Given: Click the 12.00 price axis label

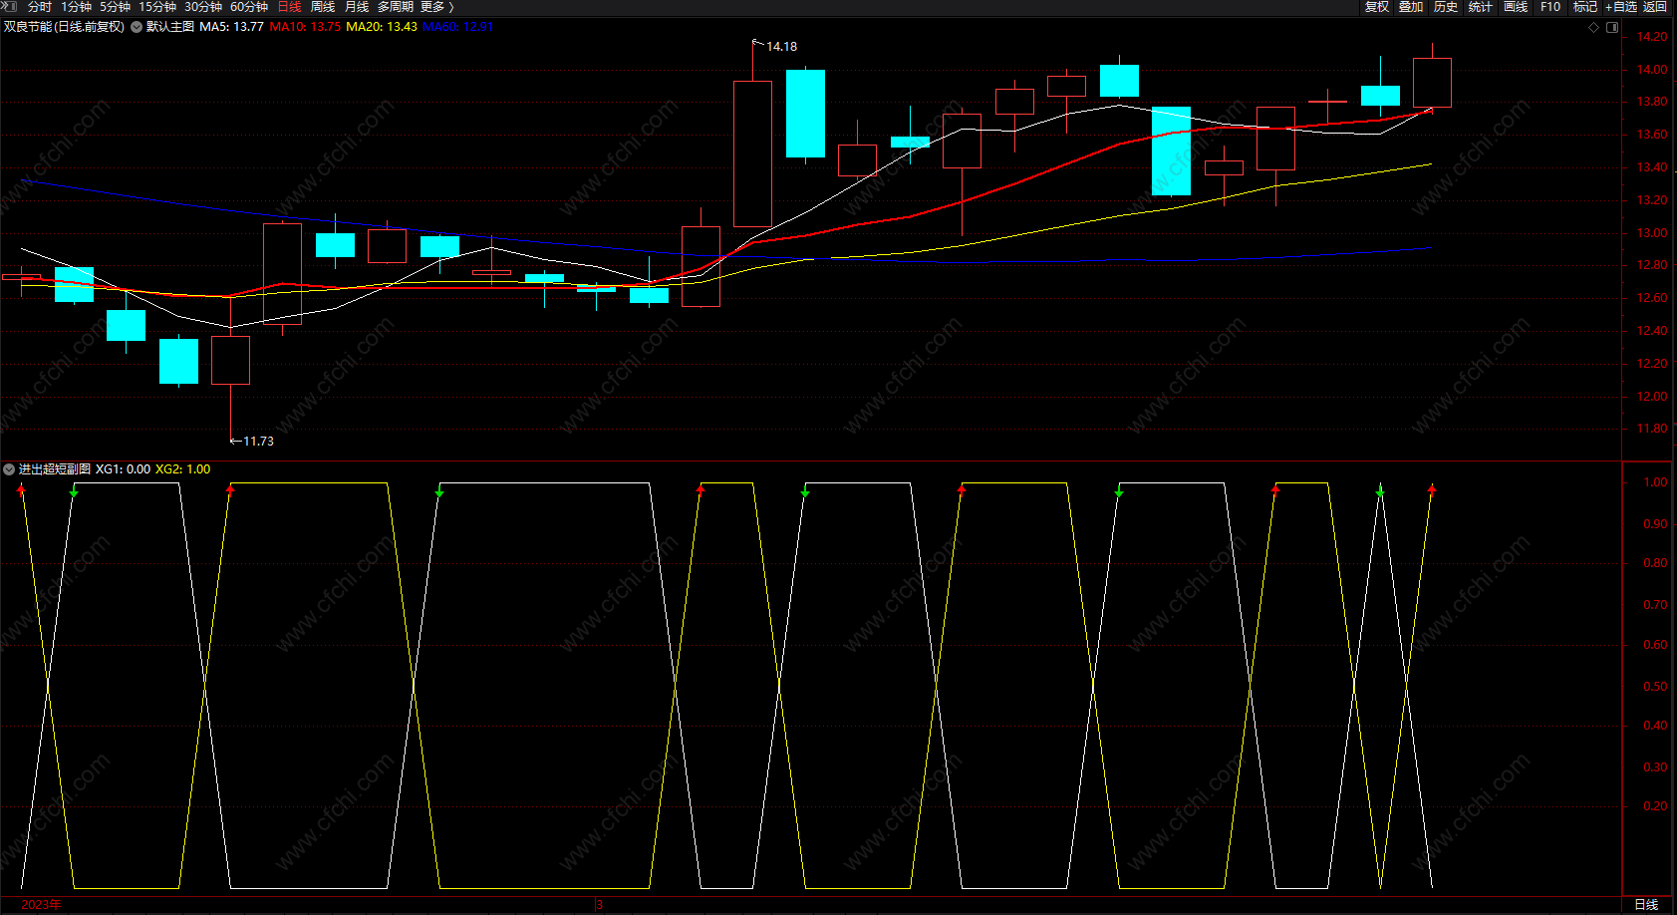Looking at the screenshot, I should click(1651, 397).
